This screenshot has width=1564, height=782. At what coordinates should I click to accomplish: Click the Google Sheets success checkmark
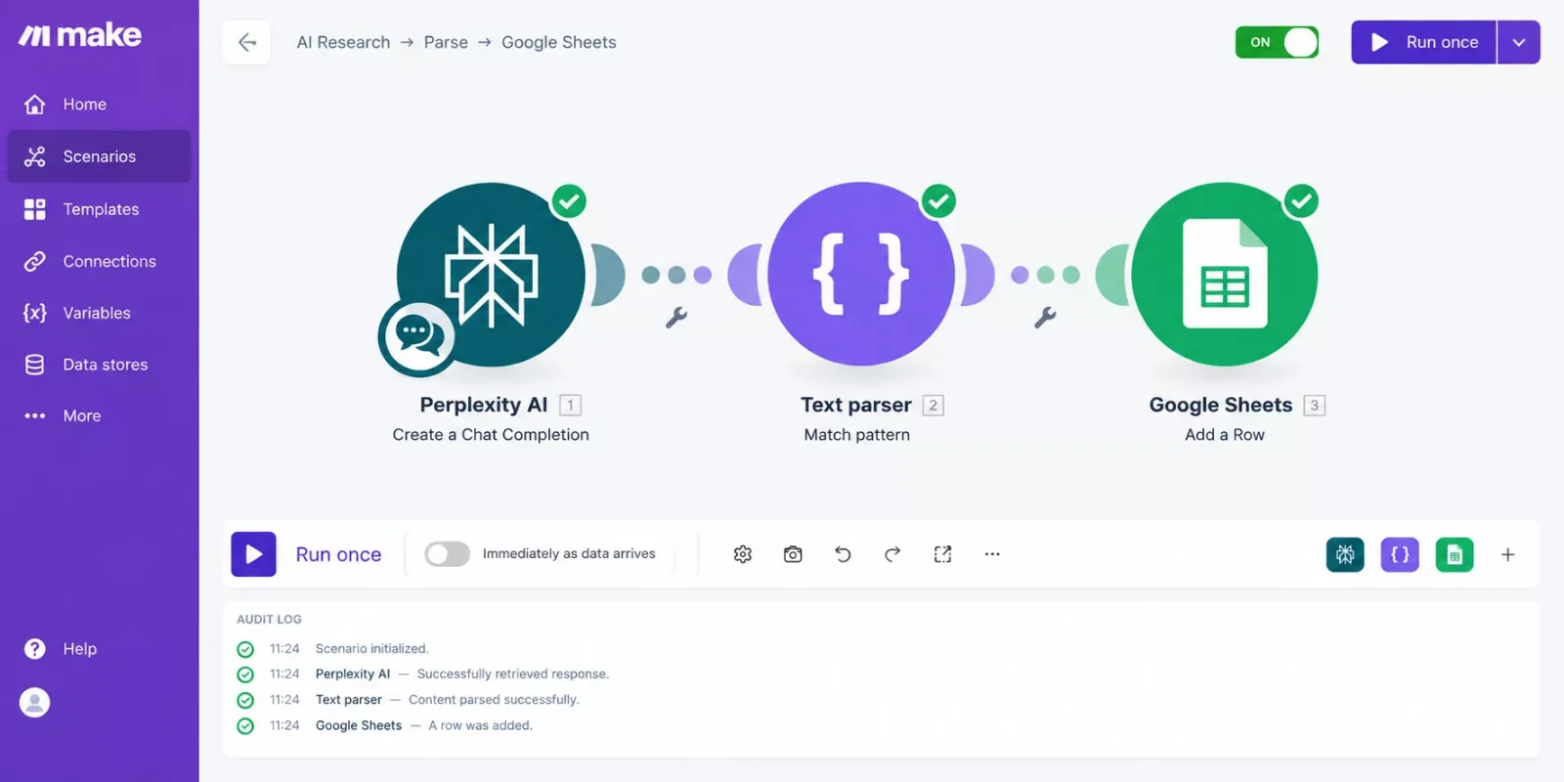click(x=1301, y=201)
